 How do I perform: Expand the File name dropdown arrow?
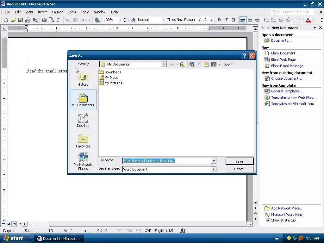[x=214, y=161]
